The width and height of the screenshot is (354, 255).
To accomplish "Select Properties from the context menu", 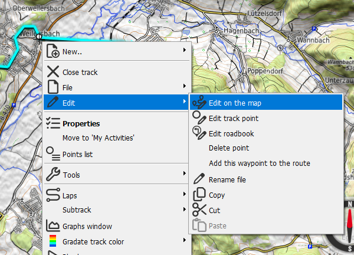I will click(x=81, y=123).
